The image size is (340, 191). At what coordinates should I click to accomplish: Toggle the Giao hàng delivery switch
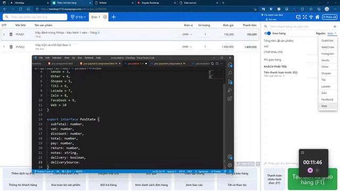268,33
